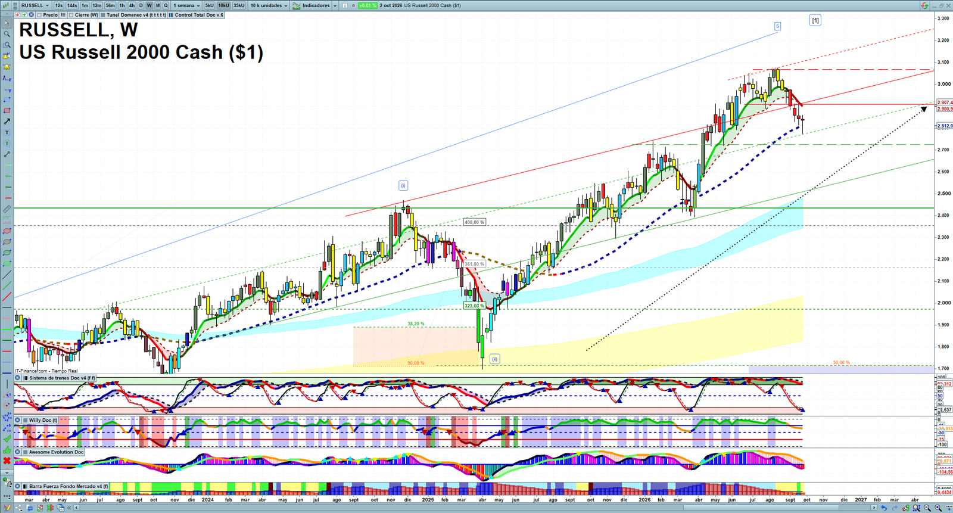Click the 323,60 % Fibonacci label
The width and height of the screenshot is (953, 513).
pos(474,306)
